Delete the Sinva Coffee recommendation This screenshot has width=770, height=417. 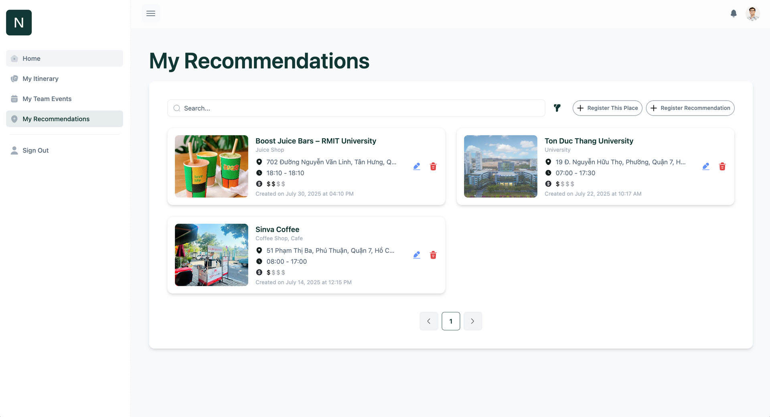(x=433, y=255)
